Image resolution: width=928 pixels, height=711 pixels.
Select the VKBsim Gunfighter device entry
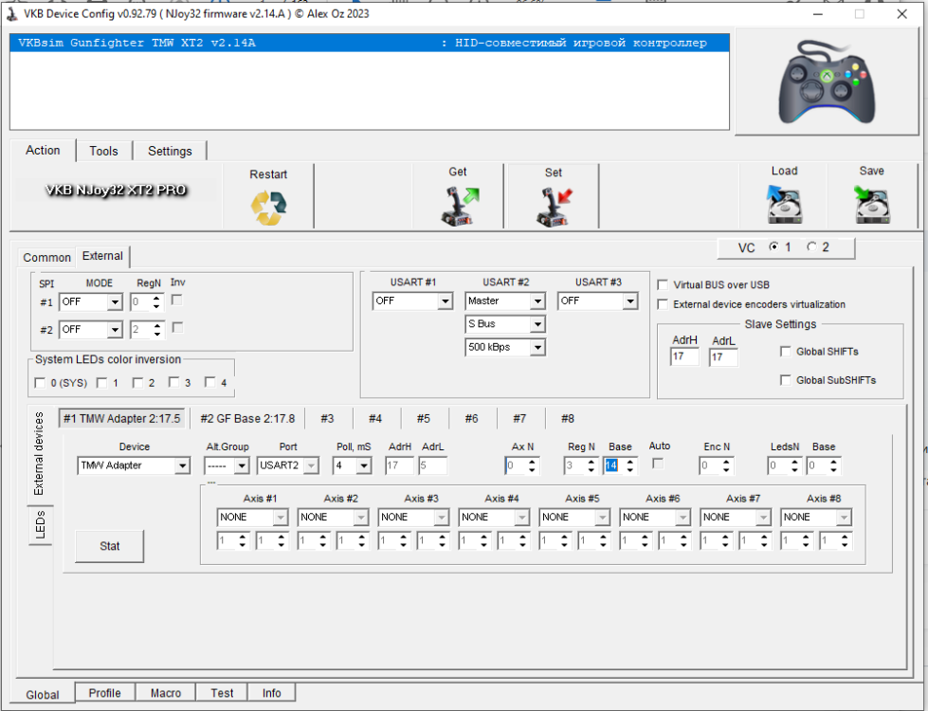(x=370, y=43)
